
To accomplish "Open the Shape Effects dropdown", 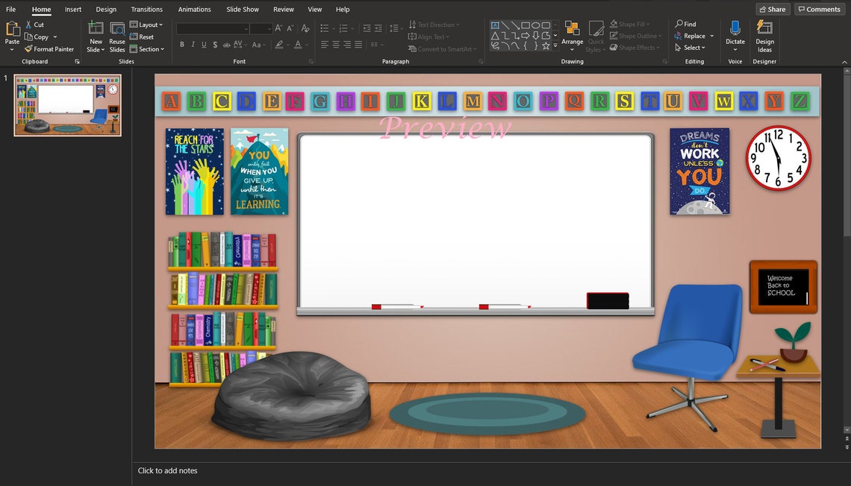I will pyautogui.click(x=635, y=48).
